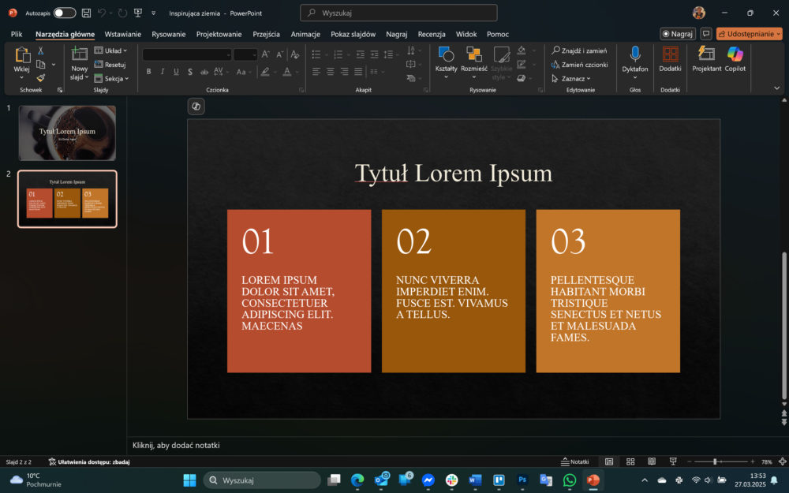Customize Quick Access Toolbar dropdown
The image size is (789, 493).
click(154, 13)
